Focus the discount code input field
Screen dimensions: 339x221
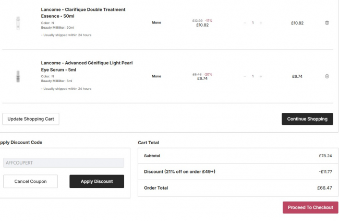tap(63, 163)
